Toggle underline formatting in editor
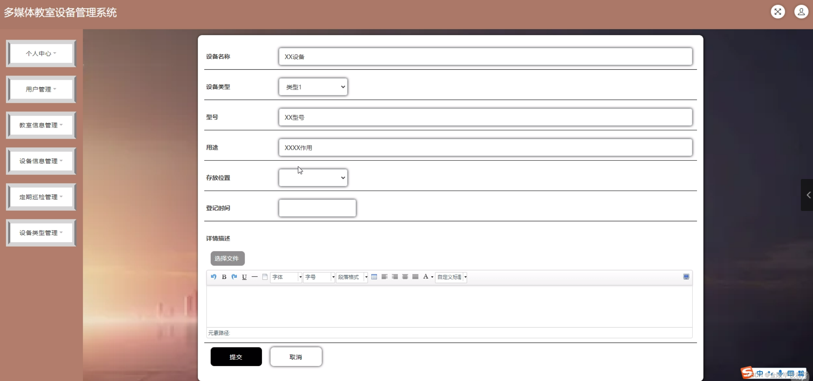Image resolution: width=813 pixels, height=381 pixels. (x=244, y=277)
